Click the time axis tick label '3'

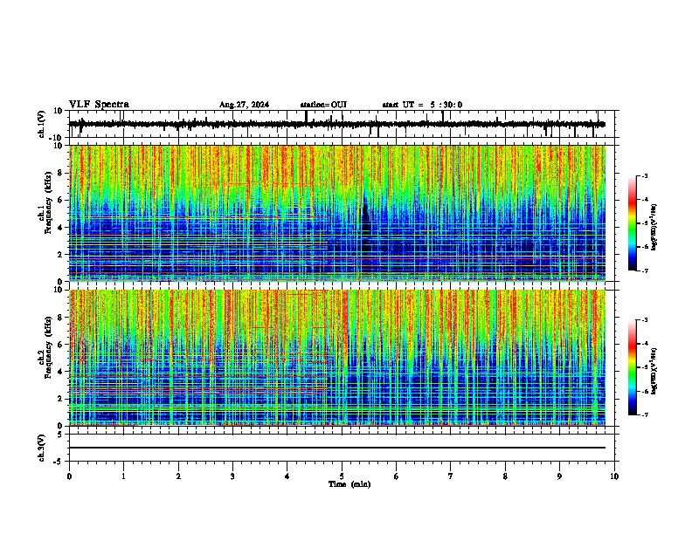click(232, 476)
